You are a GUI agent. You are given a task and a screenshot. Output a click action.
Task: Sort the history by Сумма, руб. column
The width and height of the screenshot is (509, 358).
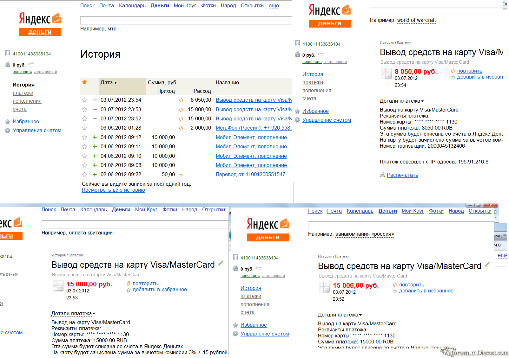coord(162,83)
